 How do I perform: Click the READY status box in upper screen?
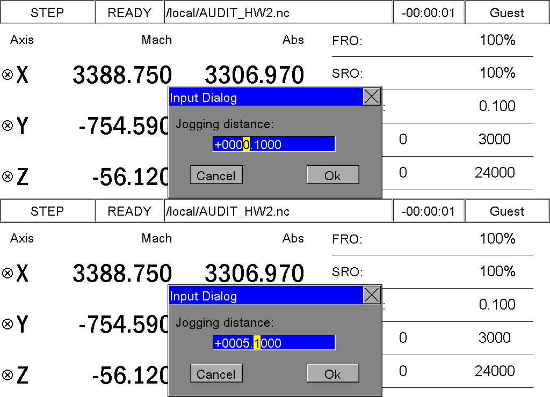(x=129, y=13)
